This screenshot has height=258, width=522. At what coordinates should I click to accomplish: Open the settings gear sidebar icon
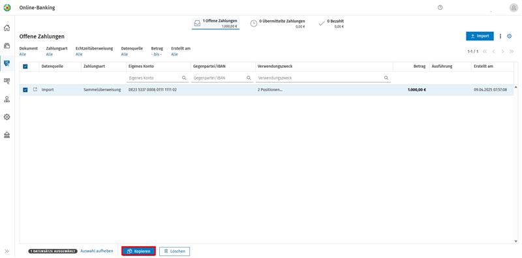coord(7,117)
